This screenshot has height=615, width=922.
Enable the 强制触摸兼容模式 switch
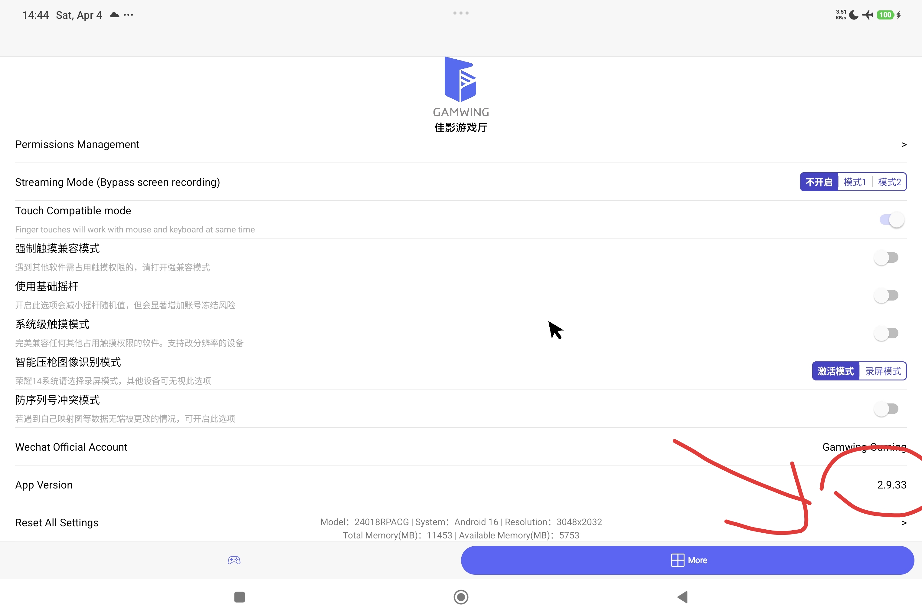tap(886, 258)
